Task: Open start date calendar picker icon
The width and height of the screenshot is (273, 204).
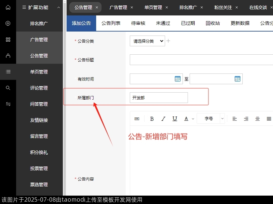Action: pyautogui.click(x=178, y=79)
